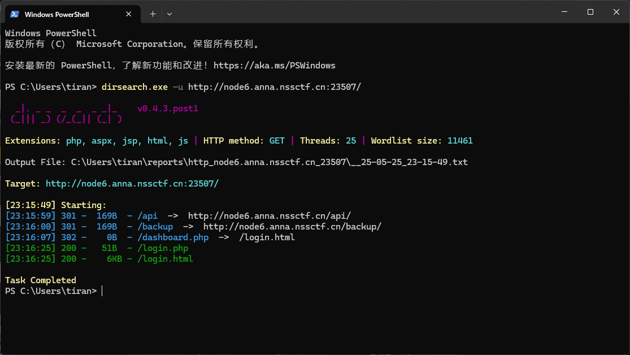Focus the command prompt input cursor

click(102, 291)
